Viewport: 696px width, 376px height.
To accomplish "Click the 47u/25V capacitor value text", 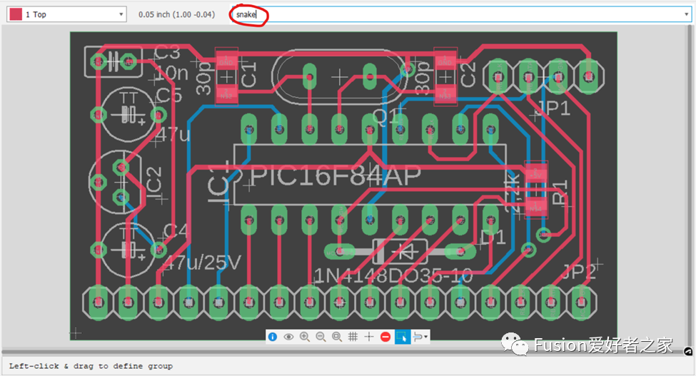I will (x=203, y=263).
